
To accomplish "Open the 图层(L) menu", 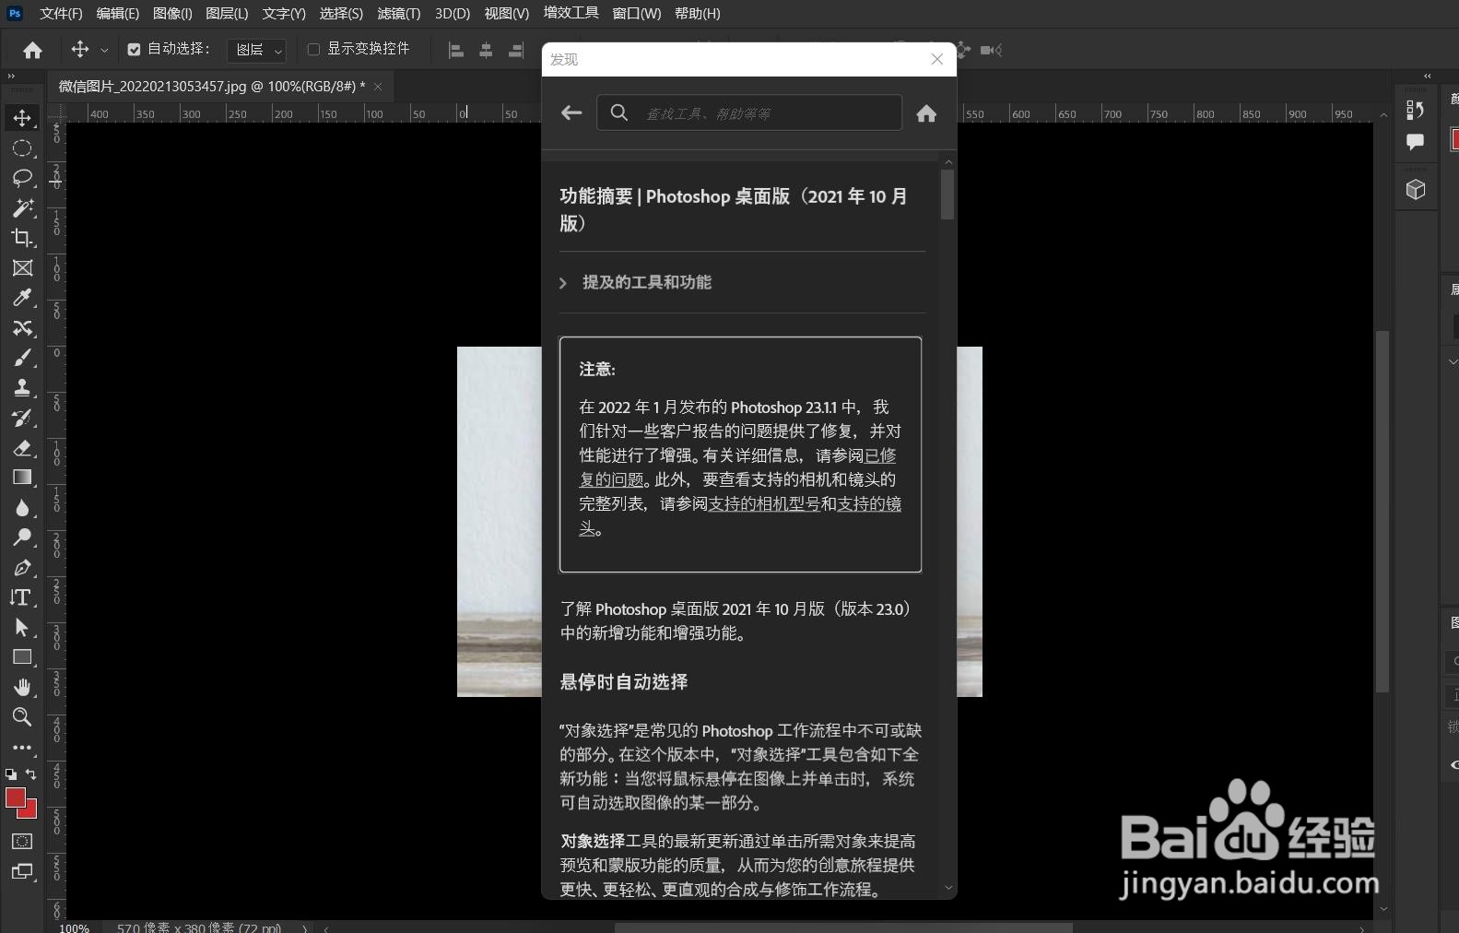I will point(227,14).
